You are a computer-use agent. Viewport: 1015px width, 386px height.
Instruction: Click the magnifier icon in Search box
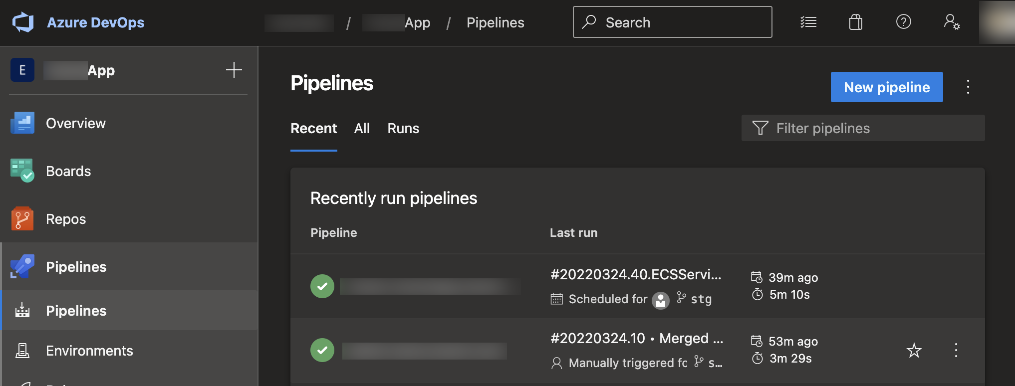589,21
